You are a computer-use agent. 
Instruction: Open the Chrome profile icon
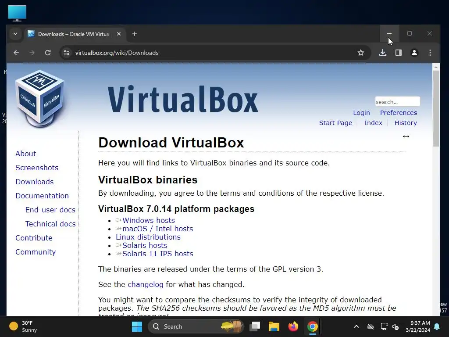pos(414,53)
